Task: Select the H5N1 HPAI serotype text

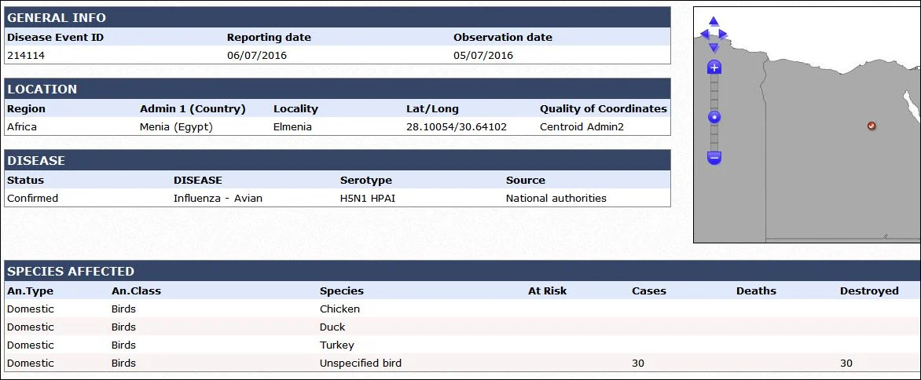Action: (x=367, y=198)
